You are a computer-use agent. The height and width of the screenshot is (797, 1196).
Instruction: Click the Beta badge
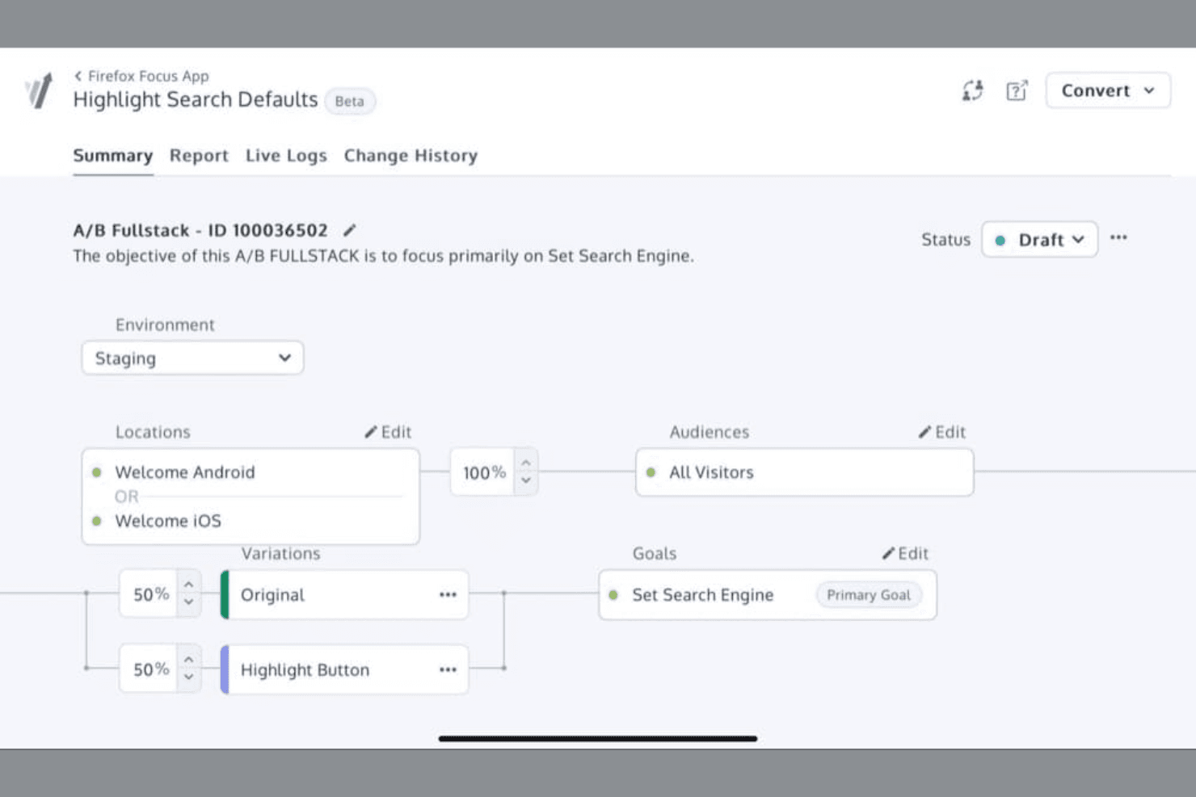(349, 101)
